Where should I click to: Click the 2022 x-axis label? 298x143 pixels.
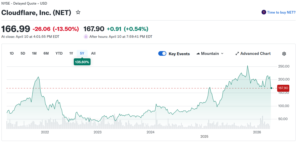[45, 132]
